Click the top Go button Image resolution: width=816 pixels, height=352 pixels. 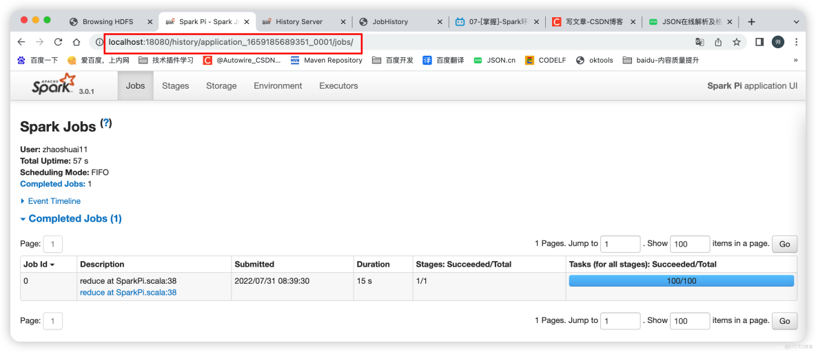pos(784,244)
